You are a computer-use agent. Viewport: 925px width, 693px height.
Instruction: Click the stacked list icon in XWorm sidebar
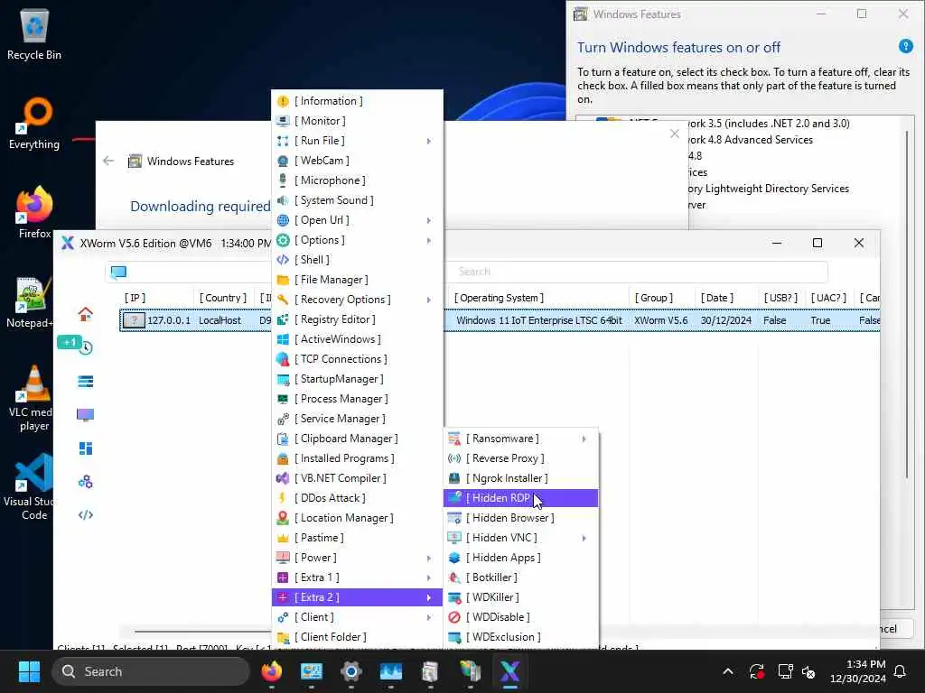pyautogui.click(x=86, y=382)
